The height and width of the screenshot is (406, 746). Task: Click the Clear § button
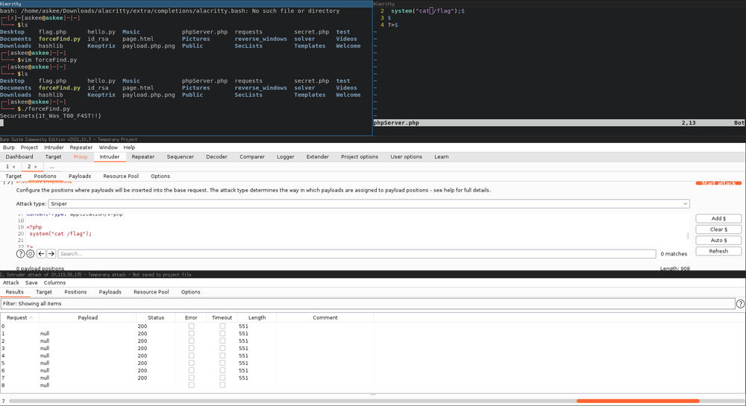click(x=718, y=229)
